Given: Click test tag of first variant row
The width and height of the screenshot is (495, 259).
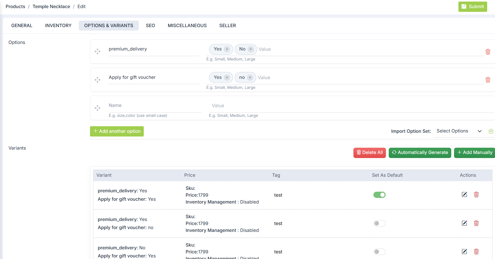Looking at the screenshot, I should [x=278, y=195].
